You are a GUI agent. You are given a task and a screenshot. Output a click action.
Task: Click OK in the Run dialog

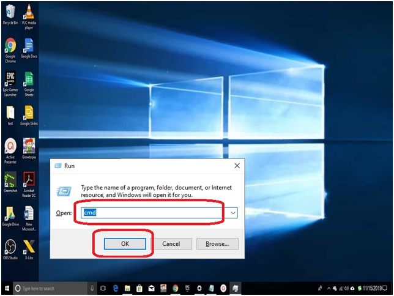[125, 244]
